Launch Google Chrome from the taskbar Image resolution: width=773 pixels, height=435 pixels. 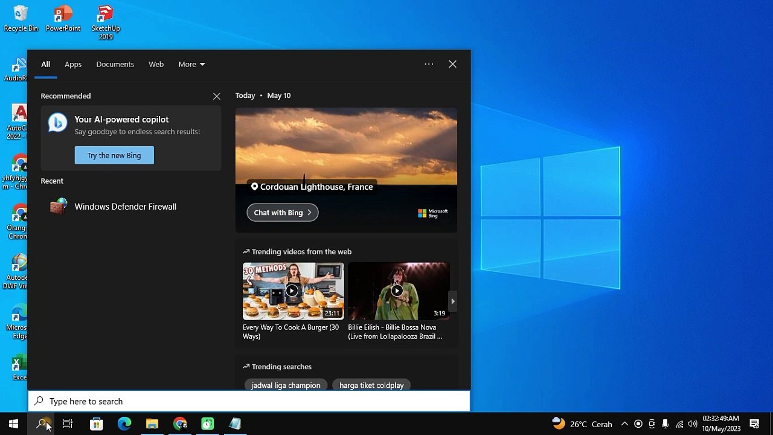point(180,424)
